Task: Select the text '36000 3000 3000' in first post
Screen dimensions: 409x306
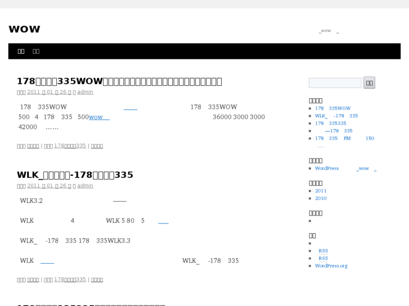Action: [239, 117]
